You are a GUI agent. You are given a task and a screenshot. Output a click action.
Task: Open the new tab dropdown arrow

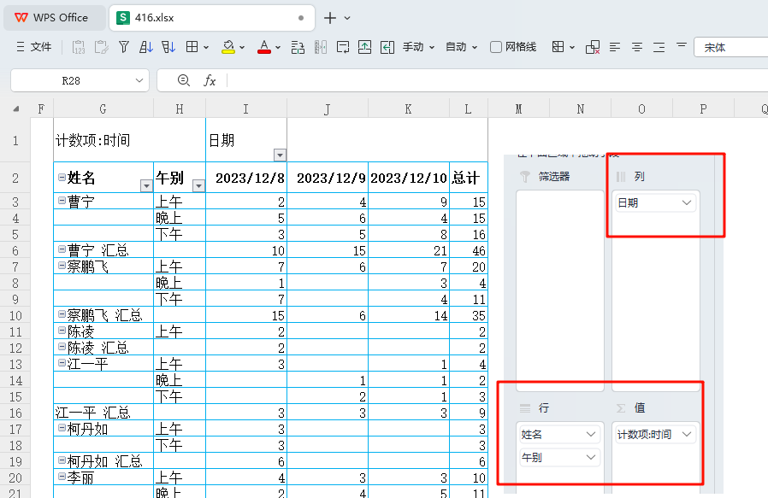pyautogui.click(x=347, y=18)
